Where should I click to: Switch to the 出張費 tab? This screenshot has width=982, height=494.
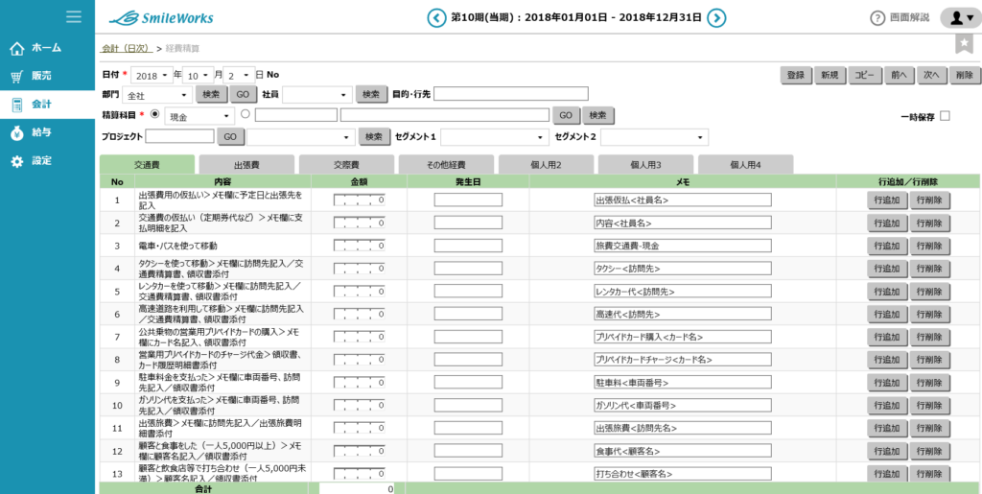click(246, 165)
